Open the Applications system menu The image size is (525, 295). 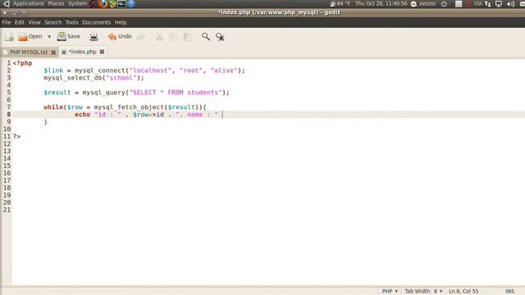coord(29,3)
